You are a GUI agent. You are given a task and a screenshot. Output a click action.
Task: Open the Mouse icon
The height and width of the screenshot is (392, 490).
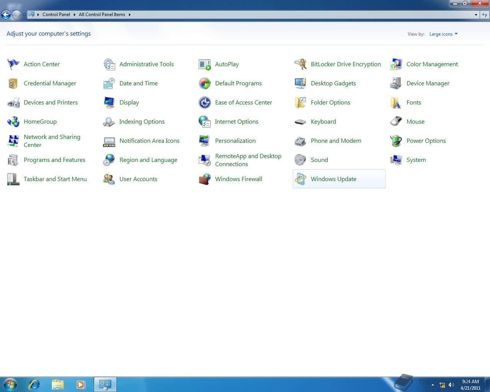pyautogui.click(x=396, y=122)
